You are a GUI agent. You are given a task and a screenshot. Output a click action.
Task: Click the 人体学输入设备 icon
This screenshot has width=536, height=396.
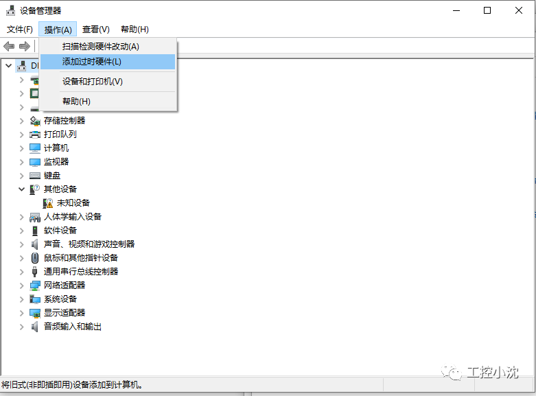[x=35, y=217]
